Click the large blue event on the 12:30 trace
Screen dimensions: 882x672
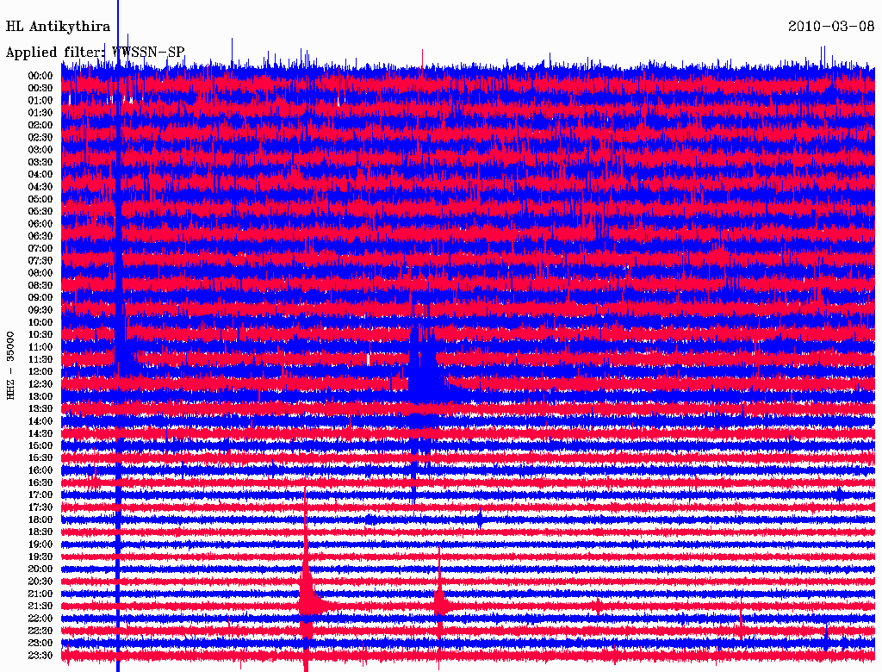(x=424, y=377)
